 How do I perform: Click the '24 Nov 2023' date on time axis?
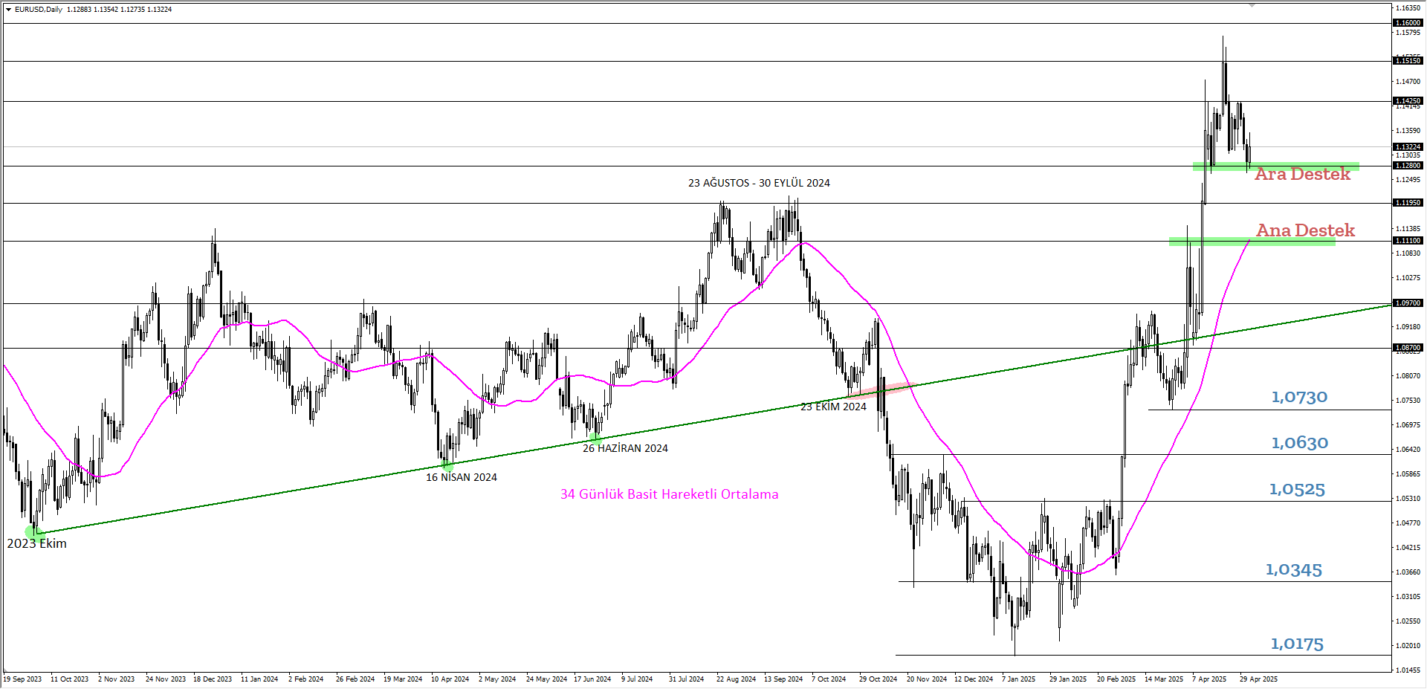click(x=166, y=679)
